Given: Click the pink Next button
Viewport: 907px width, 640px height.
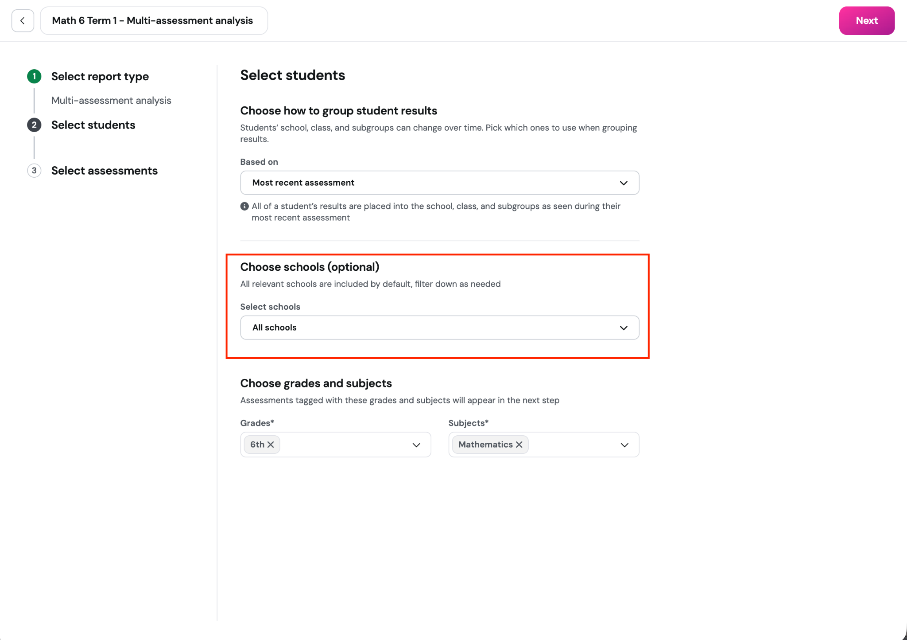Looking at the screenshot, I should pyautogui.click(x=867, y=21).
